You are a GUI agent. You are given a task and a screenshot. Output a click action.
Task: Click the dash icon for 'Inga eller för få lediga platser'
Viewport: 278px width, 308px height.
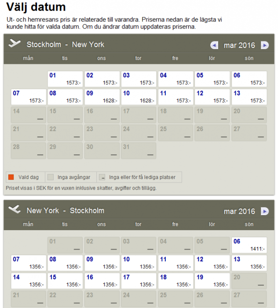(102, 177)
